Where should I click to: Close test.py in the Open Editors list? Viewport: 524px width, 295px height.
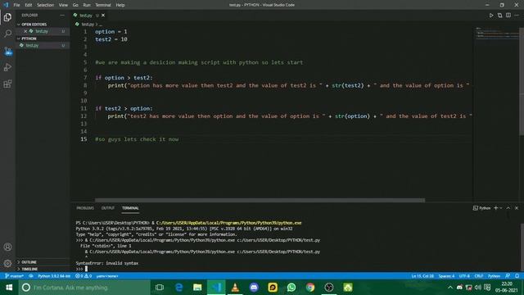pyautogui.click(x=25, y=31)
